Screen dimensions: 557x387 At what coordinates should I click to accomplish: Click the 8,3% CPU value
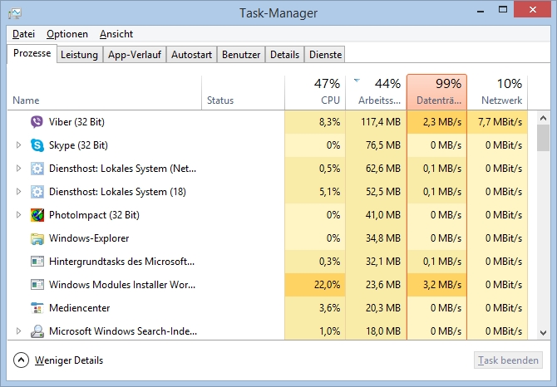click(x=330, y=122)
